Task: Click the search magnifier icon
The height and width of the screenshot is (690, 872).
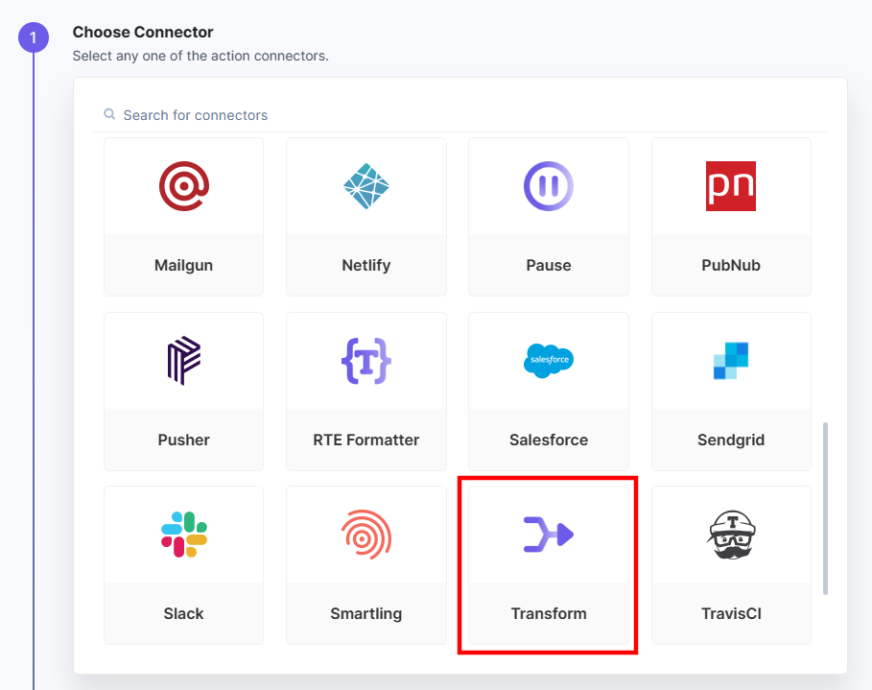Action: [x=110, y=115]
